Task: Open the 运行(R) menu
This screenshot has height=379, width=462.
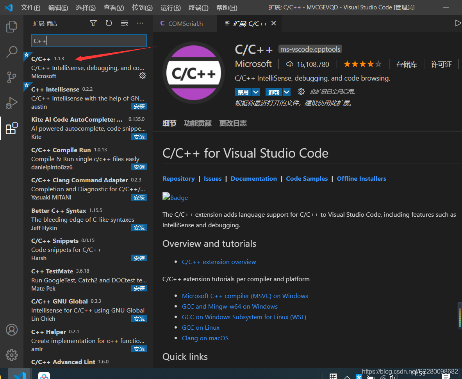Action: (x=170, y=7)
